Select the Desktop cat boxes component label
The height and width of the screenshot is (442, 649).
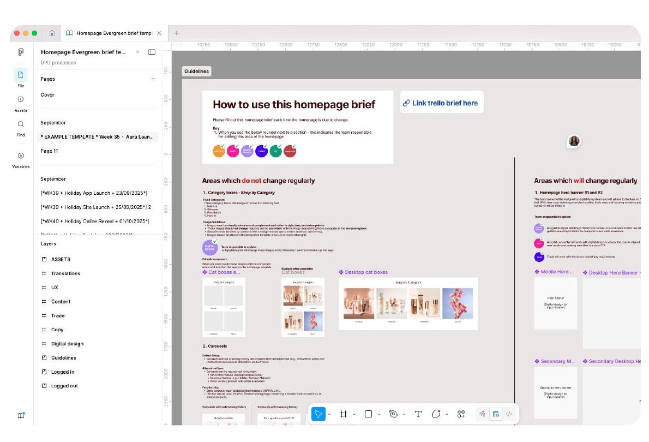(363, 272)
